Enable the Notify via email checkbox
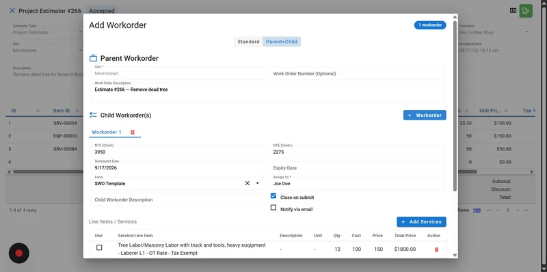Screen dimensions: 547x272 (x=273, y=208)
